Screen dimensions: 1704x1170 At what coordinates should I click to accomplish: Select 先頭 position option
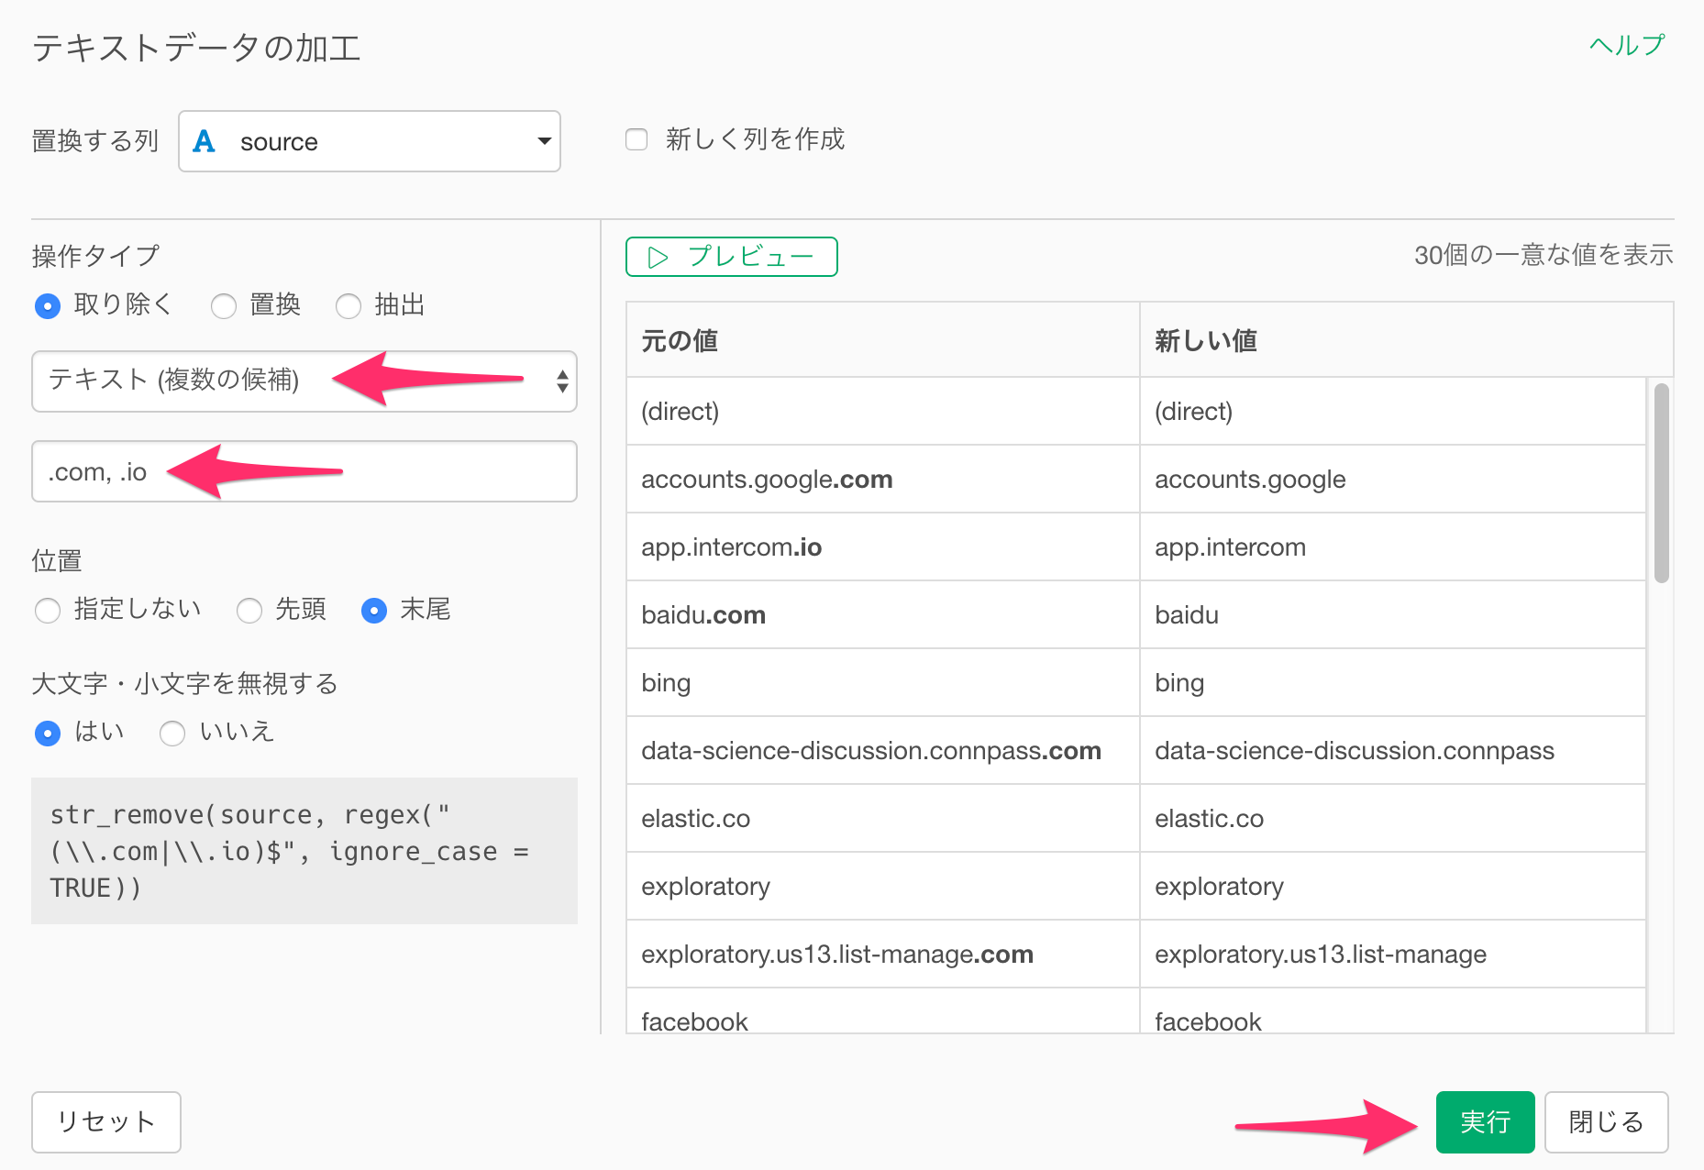(249, 610)
